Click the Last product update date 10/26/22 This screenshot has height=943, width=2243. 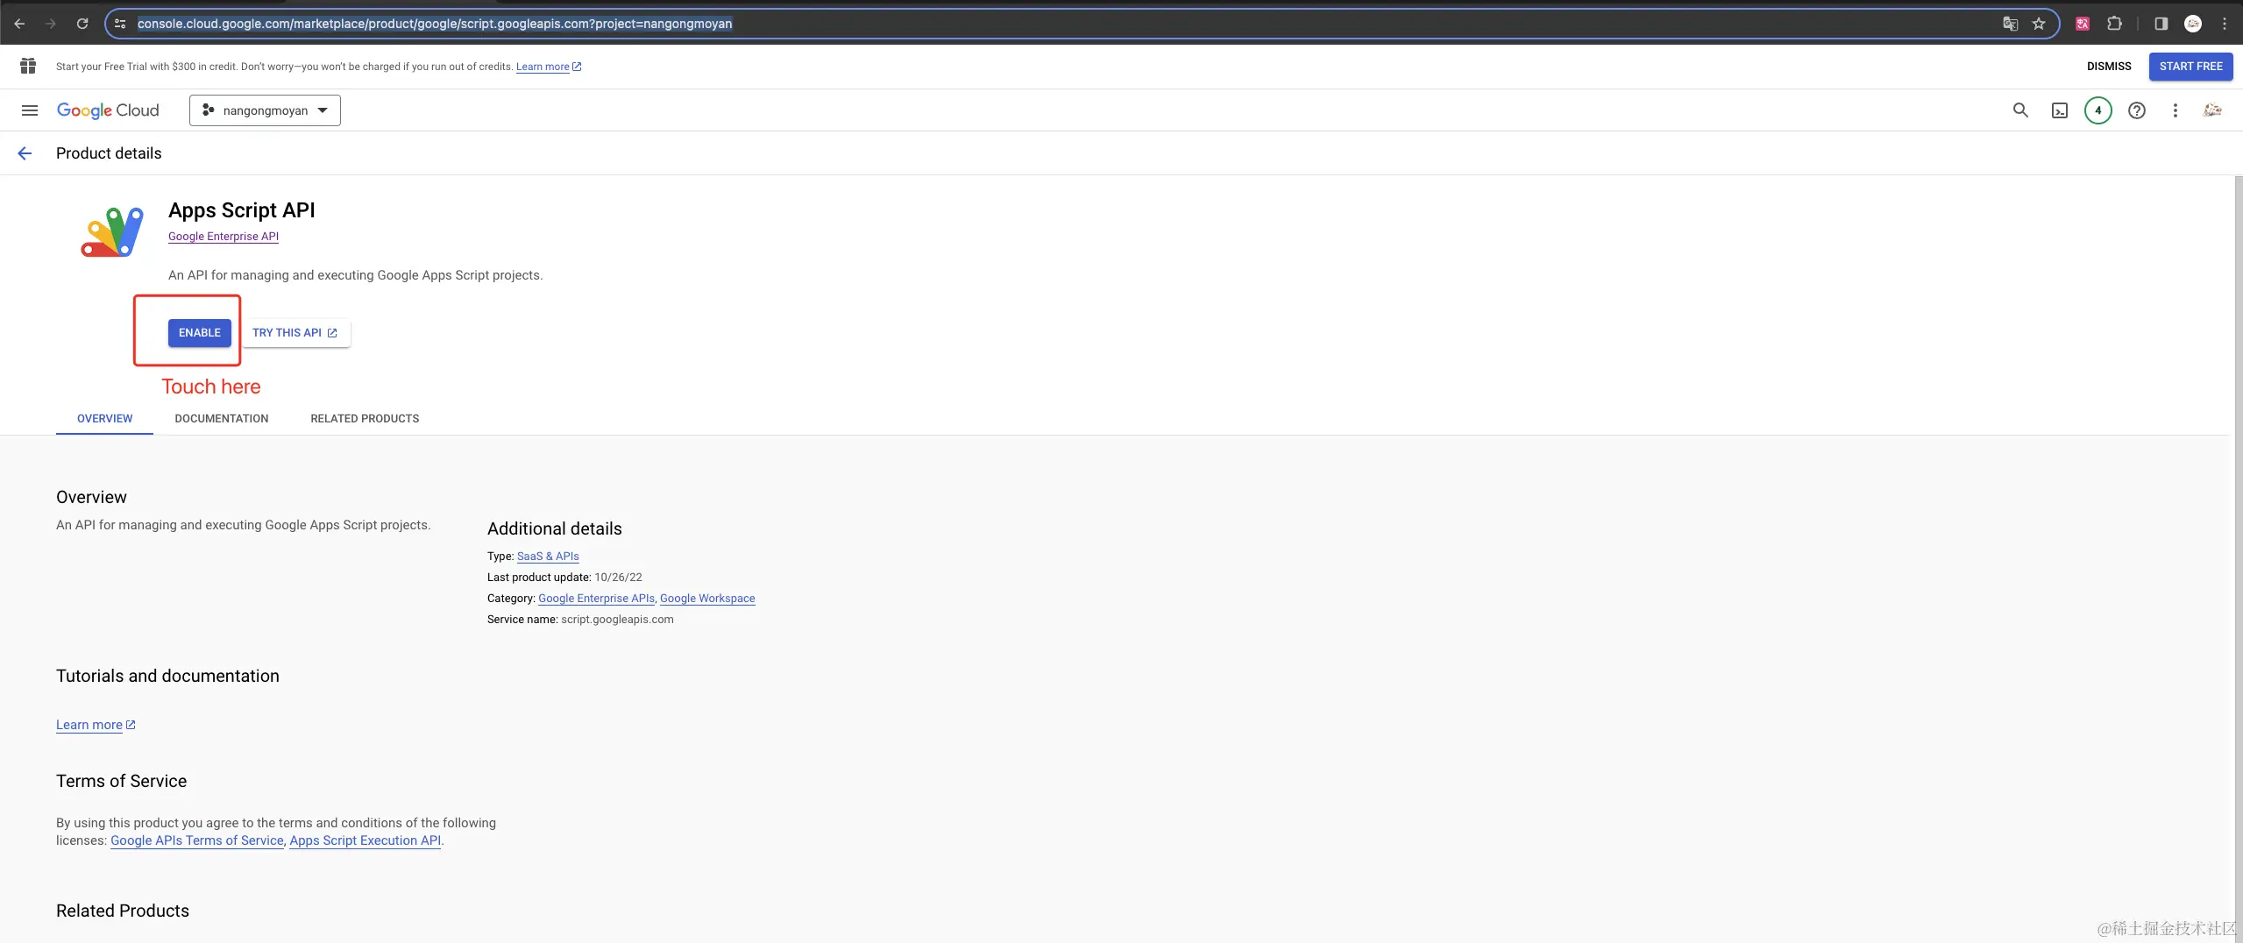click(618, 578)
